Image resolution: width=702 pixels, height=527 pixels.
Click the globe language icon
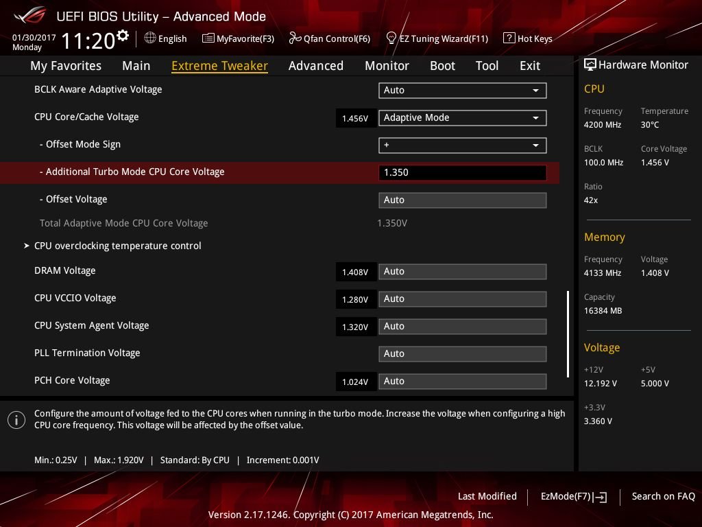(x=150, y=38)
